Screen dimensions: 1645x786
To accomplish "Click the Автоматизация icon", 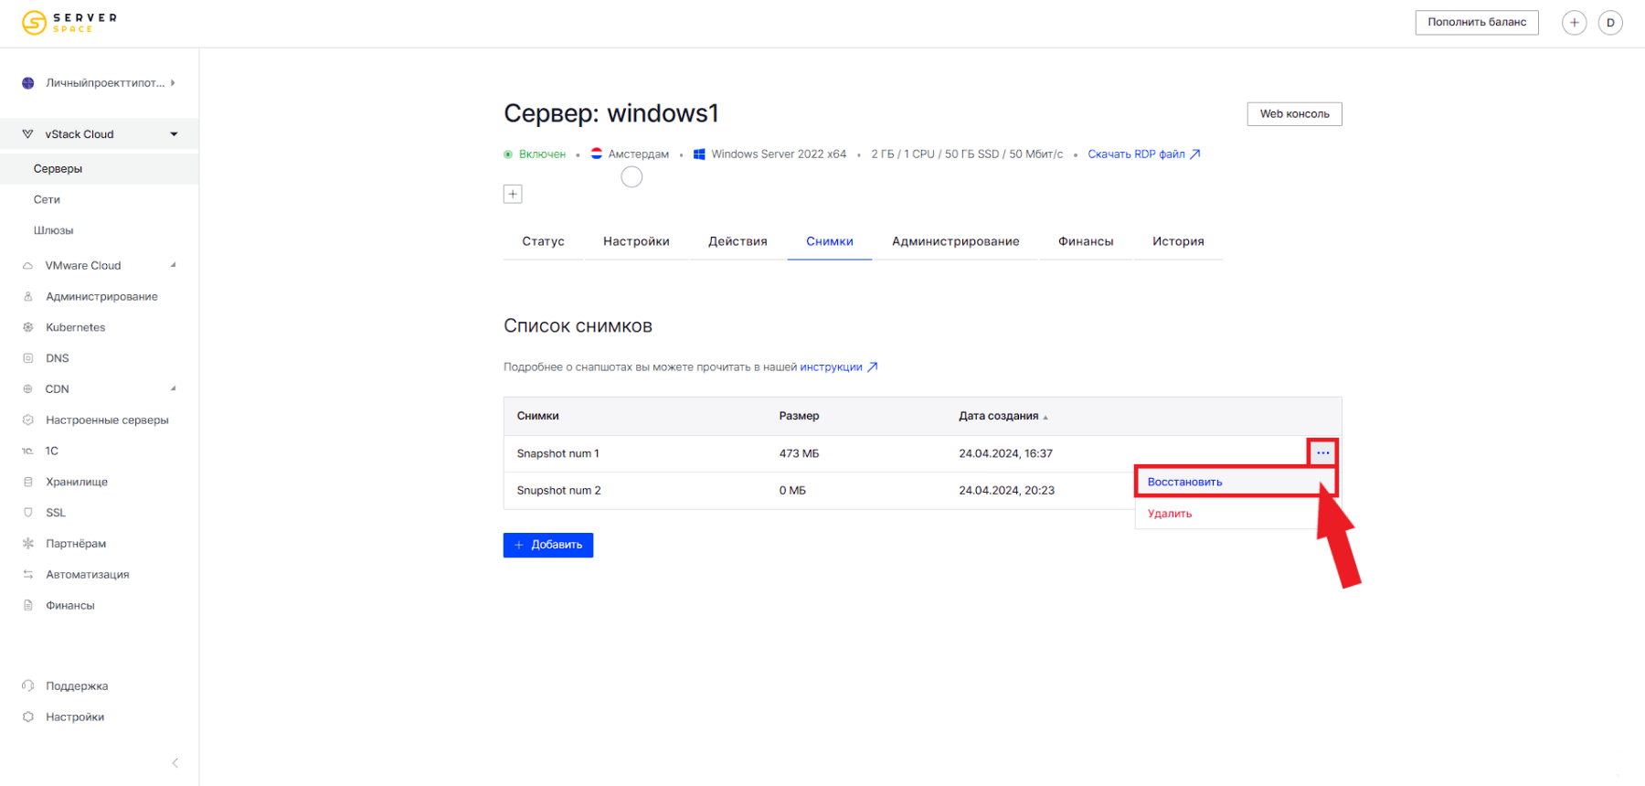I will 27,575.
